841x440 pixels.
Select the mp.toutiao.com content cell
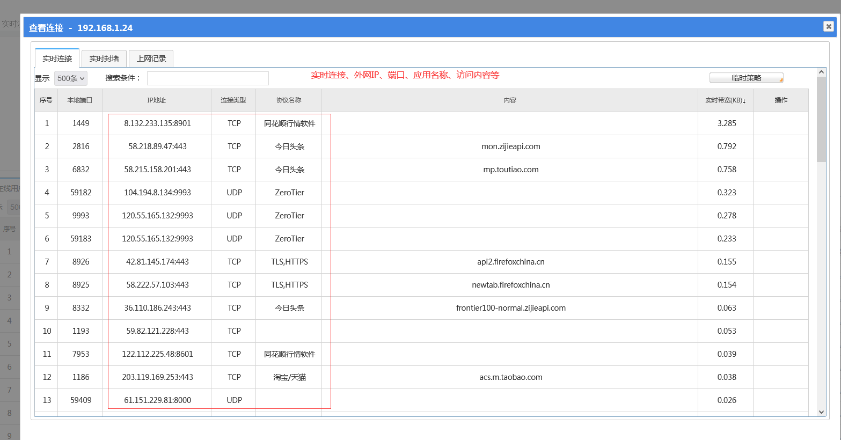pyautogui.click(x=510, y=170)
